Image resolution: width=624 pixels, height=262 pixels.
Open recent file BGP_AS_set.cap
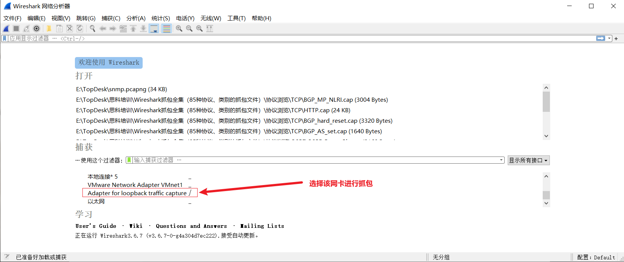(229, 131)
